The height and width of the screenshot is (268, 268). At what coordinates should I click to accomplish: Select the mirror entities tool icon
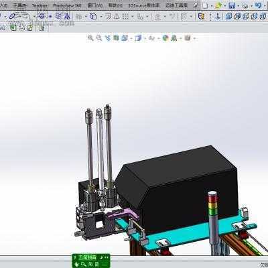click(67, 16)
